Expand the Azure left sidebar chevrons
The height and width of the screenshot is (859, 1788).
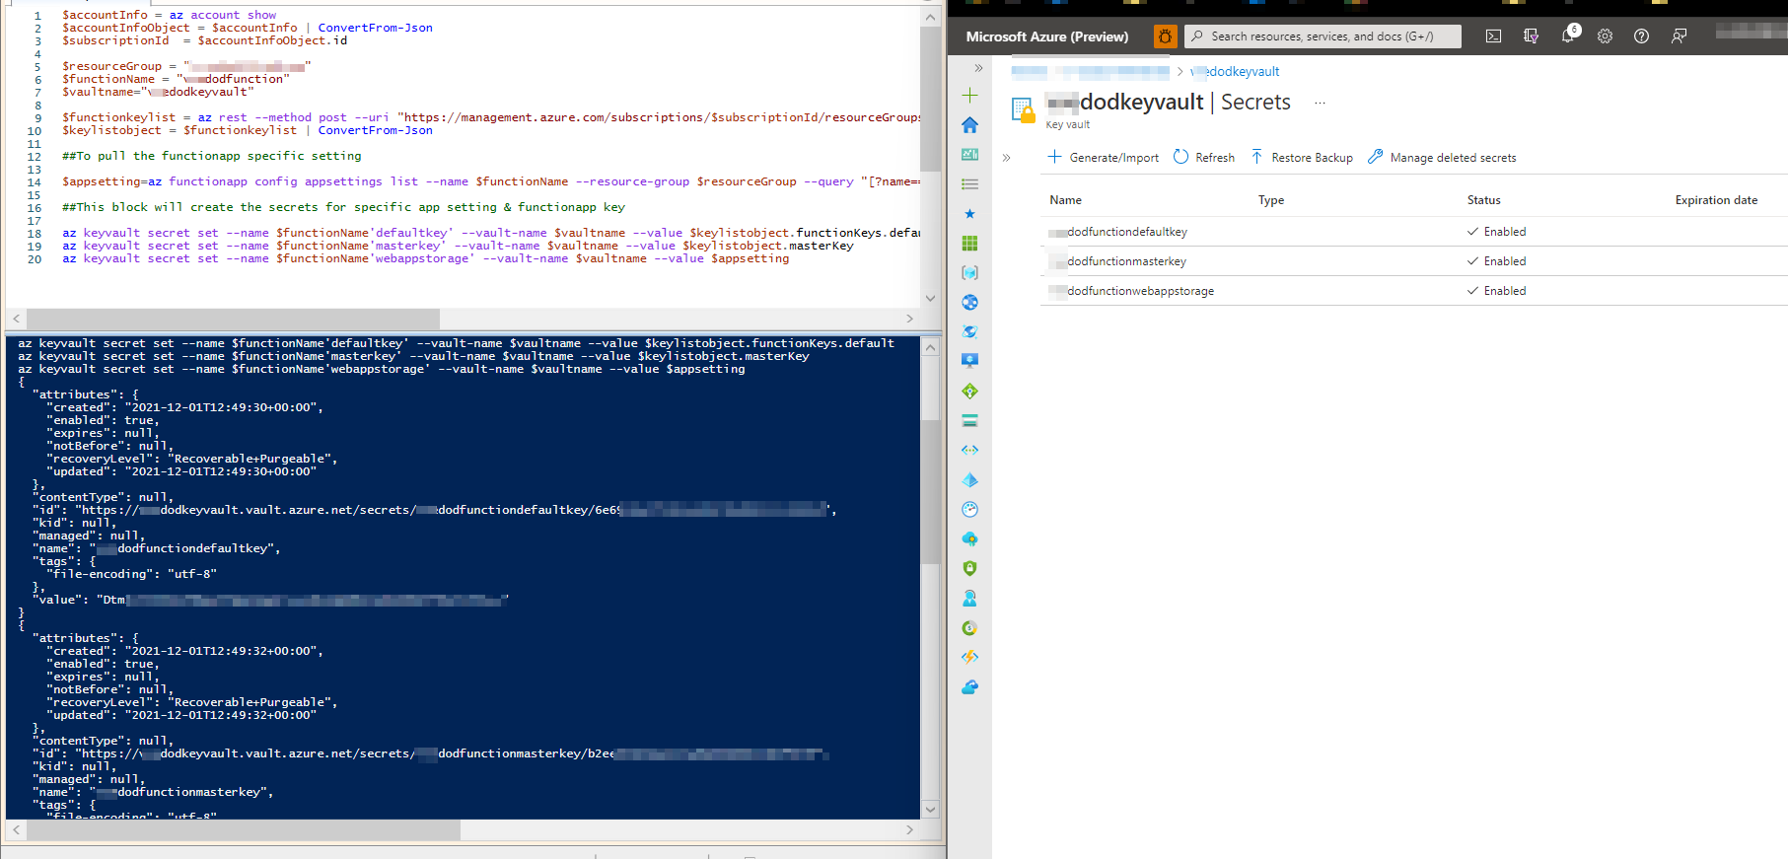978,68
